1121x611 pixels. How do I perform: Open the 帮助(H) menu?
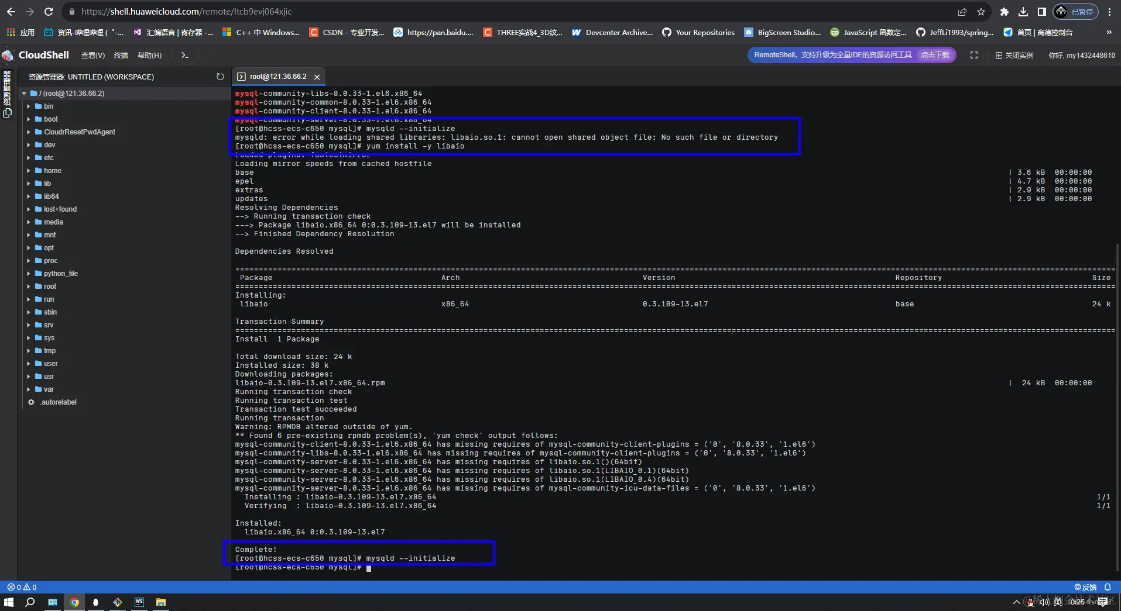pos(149,55)
